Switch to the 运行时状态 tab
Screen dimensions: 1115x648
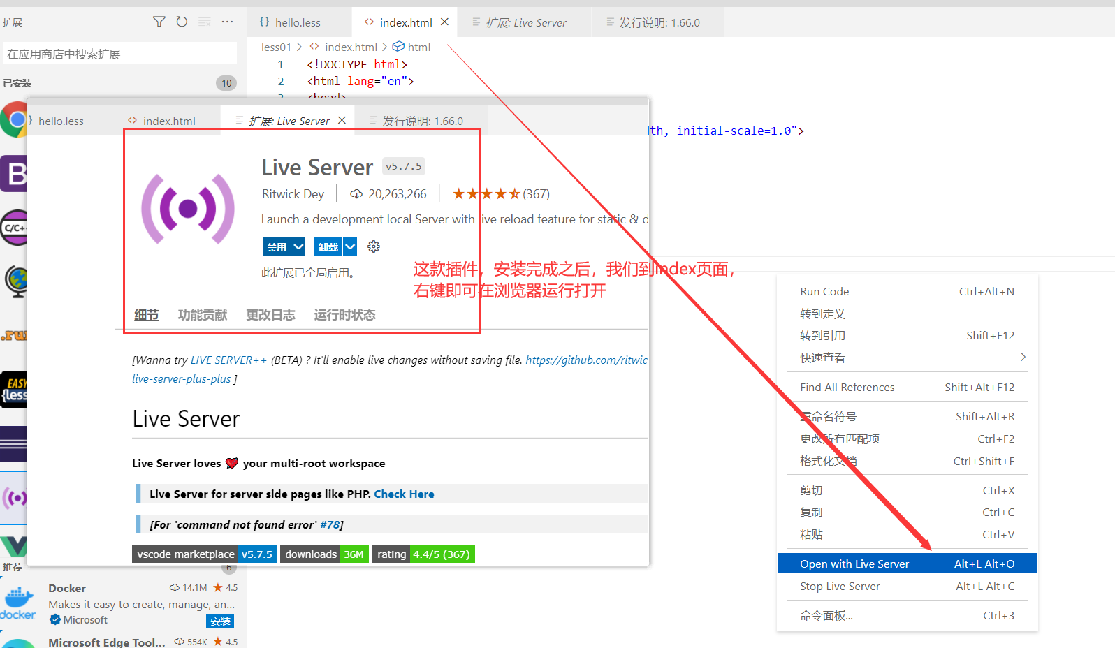pos(344,315)
